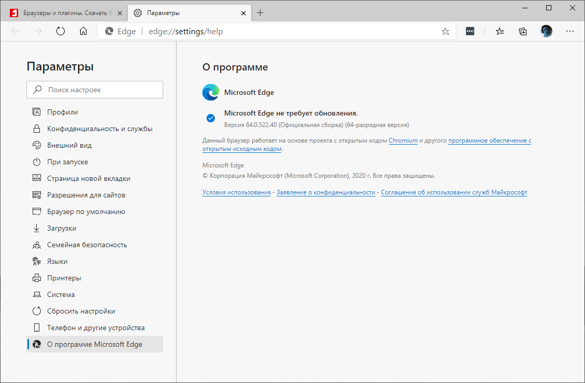Open the profile avatar menu

click(546, 31)
